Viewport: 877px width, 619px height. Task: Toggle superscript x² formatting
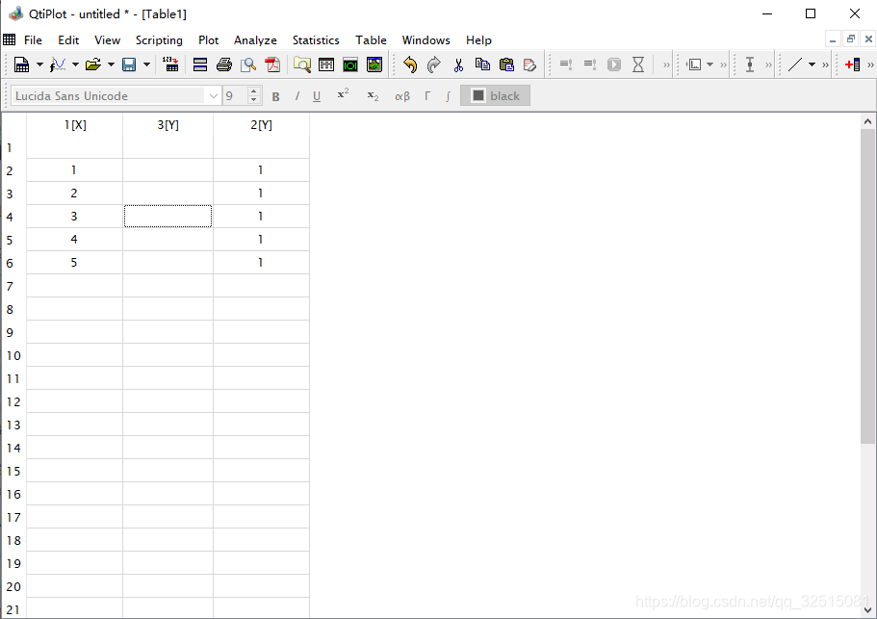tap(343, 94)
